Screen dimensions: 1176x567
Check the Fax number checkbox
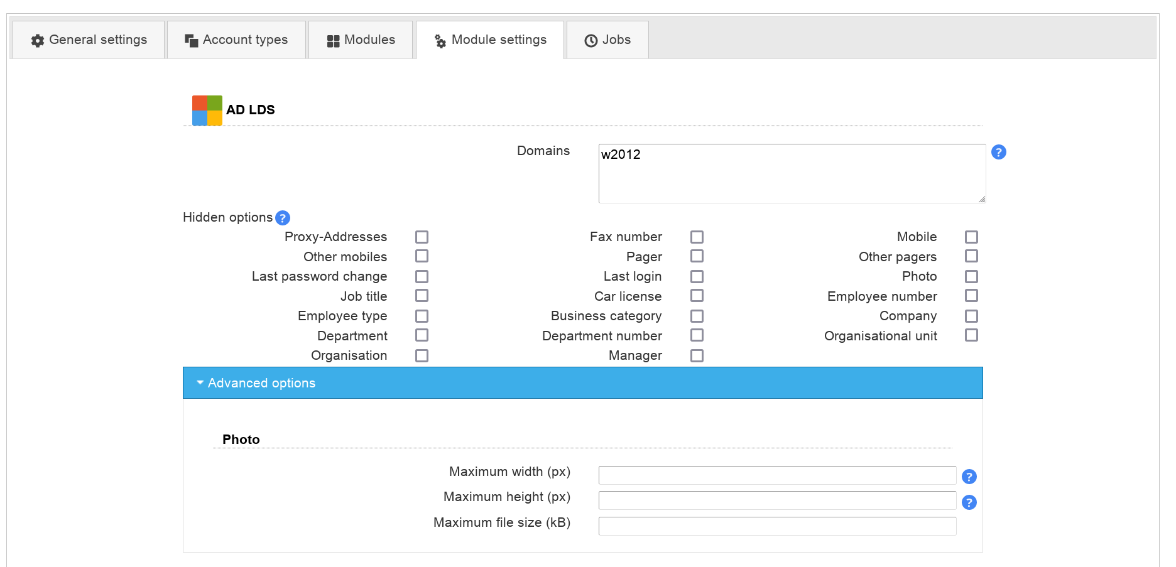[x=697, y=237]
